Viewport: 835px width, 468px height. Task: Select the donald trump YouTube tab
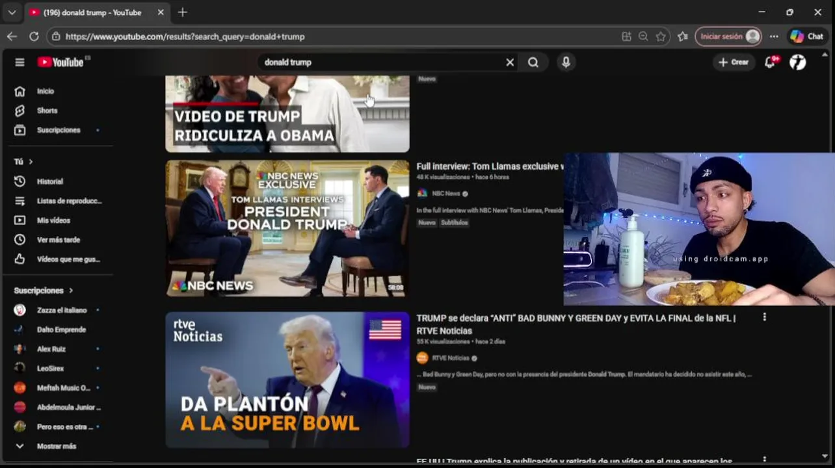tap(92, 12)
